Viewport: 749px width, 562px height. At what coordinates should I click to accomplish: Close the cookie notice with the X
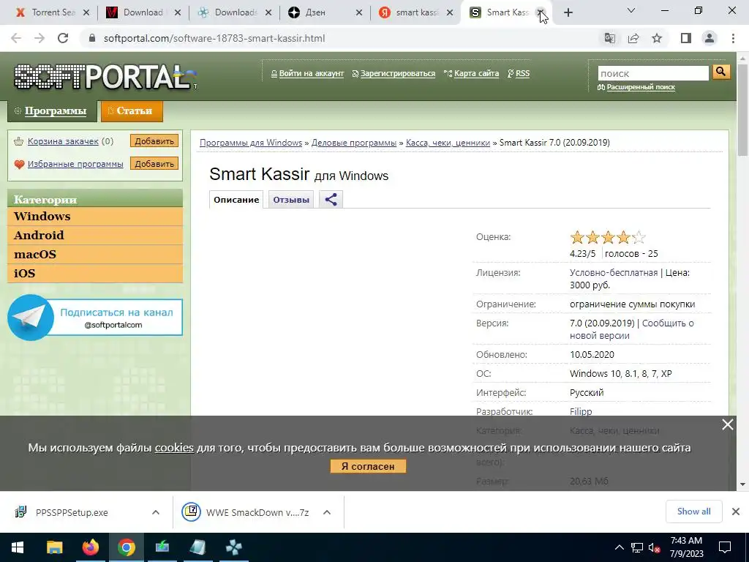pyautogui.click(x=728, y=424)
